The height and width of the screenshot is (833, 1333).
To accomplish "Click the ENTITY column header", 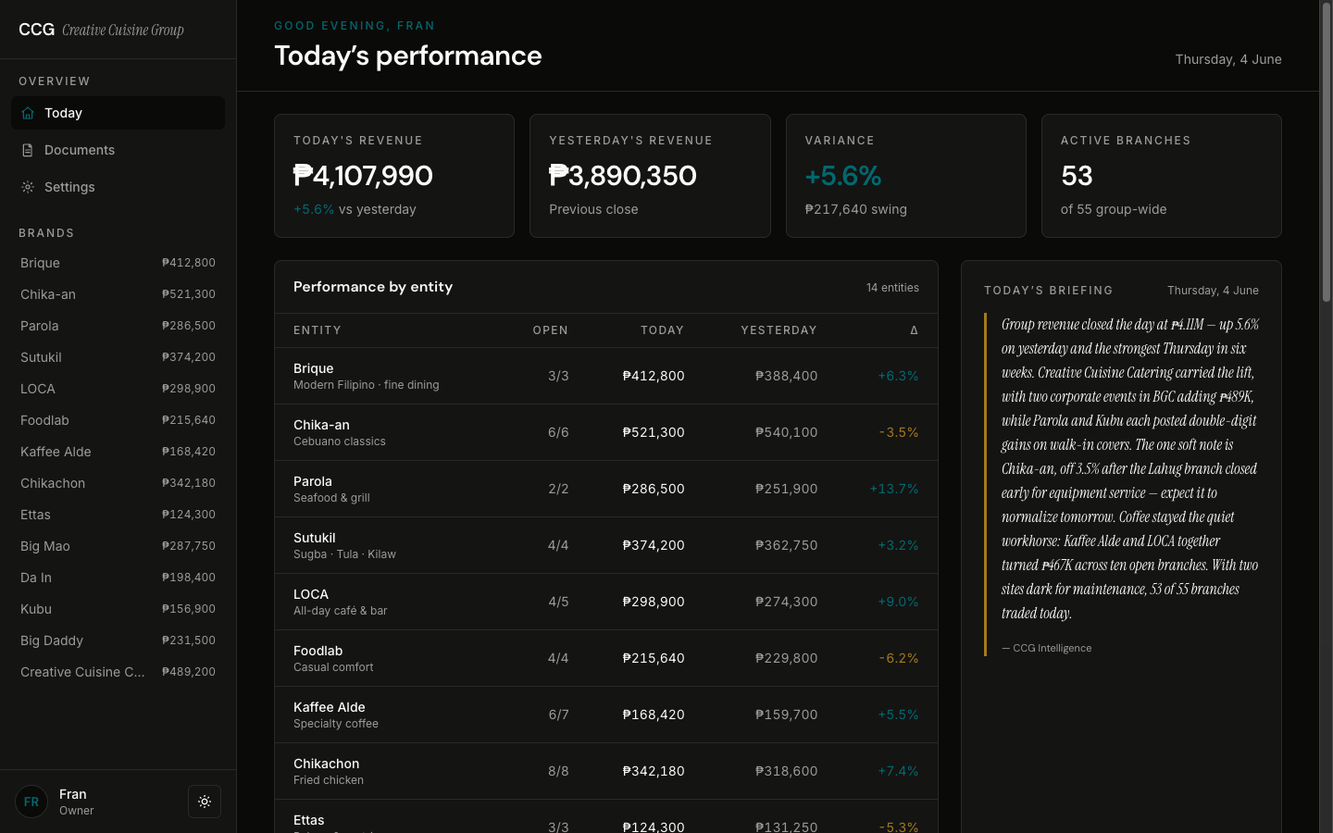I will (318, 330).
